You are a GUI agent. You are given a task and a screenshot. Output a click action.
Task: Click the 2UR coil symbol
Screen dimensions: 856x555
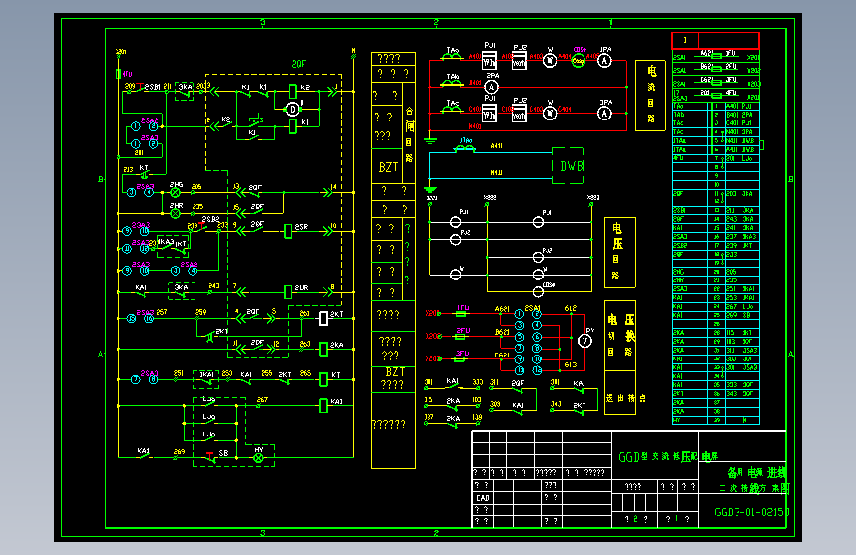[288, 292]
